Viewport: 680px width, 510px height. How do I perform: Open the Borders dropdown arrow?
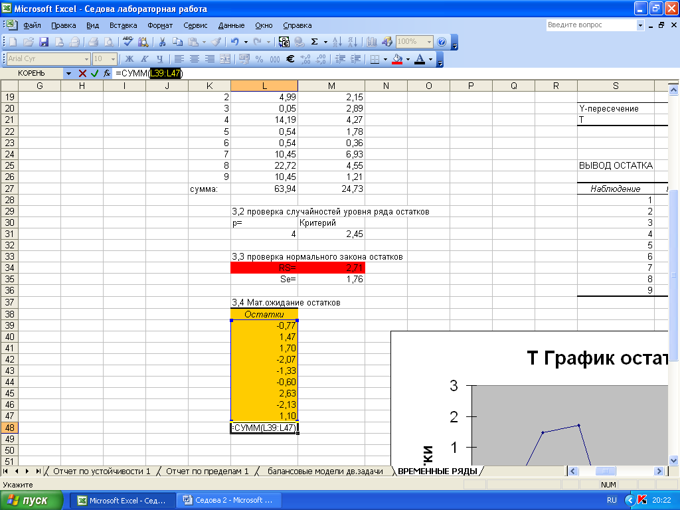click(385, 59)
